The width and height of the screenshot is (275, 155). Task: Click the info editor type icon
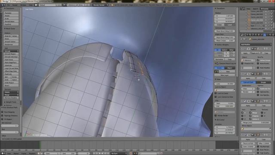[3, 5]
